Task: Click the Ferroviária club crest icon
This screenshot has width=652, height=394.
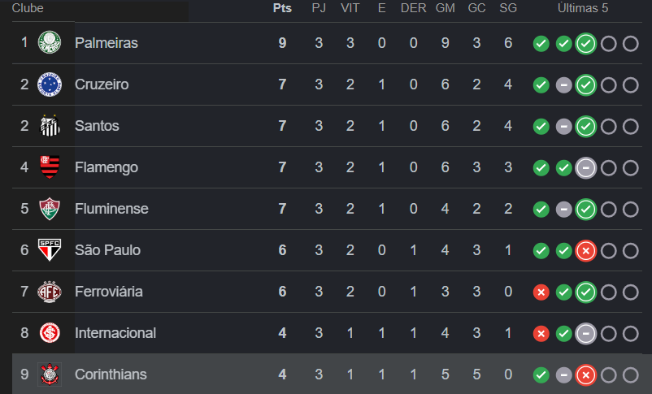Action: click(50, 292)
